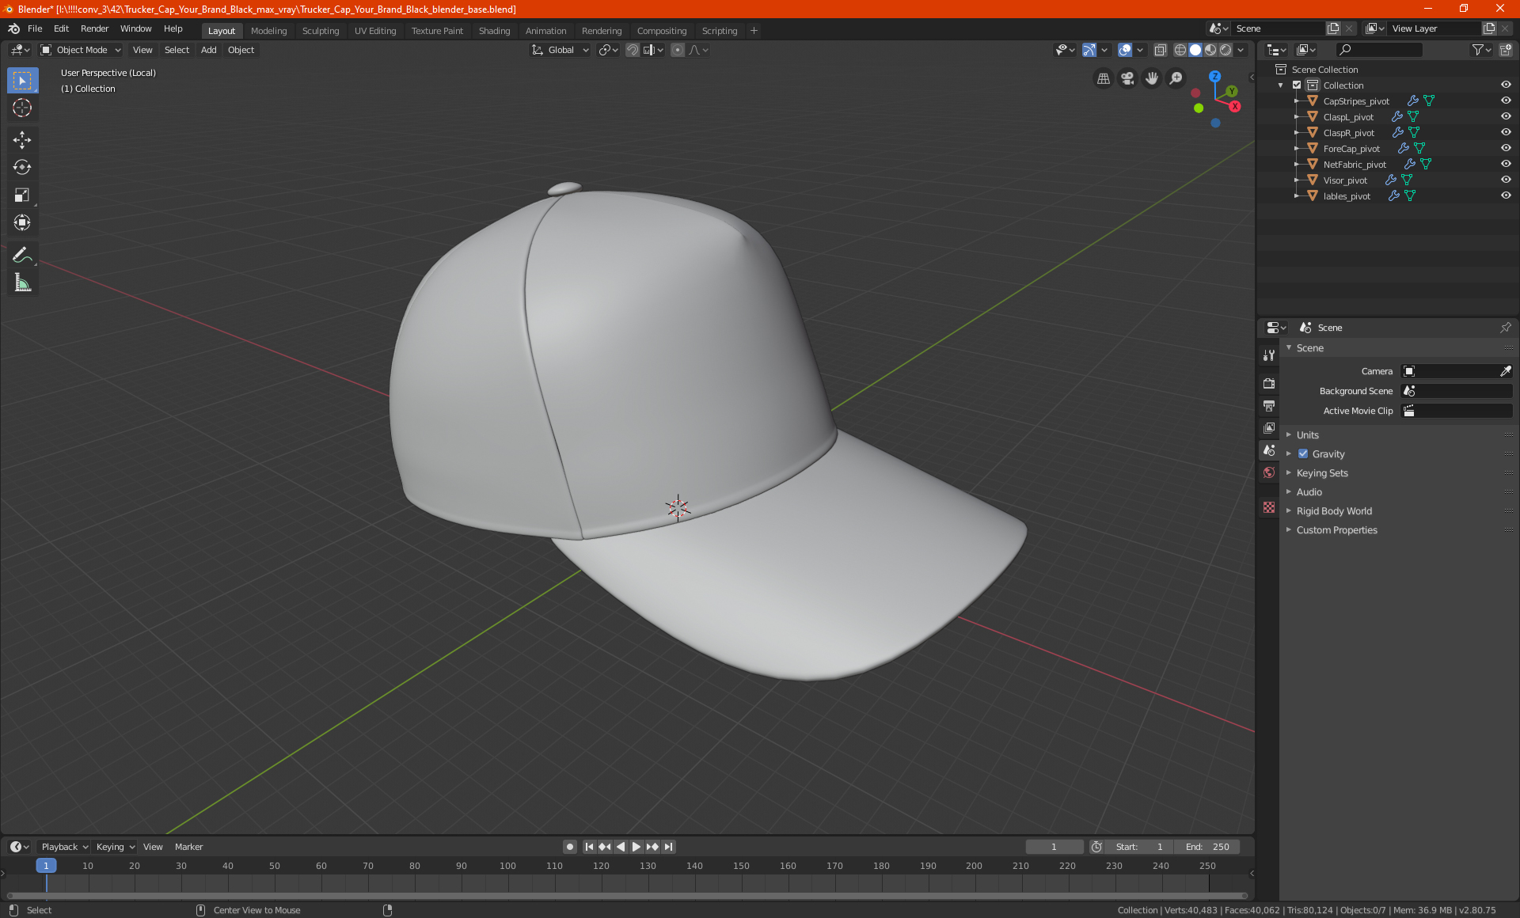Screen dimensions: 1520x918
Task: Choose the Measure tool
Action: point(22,283)
